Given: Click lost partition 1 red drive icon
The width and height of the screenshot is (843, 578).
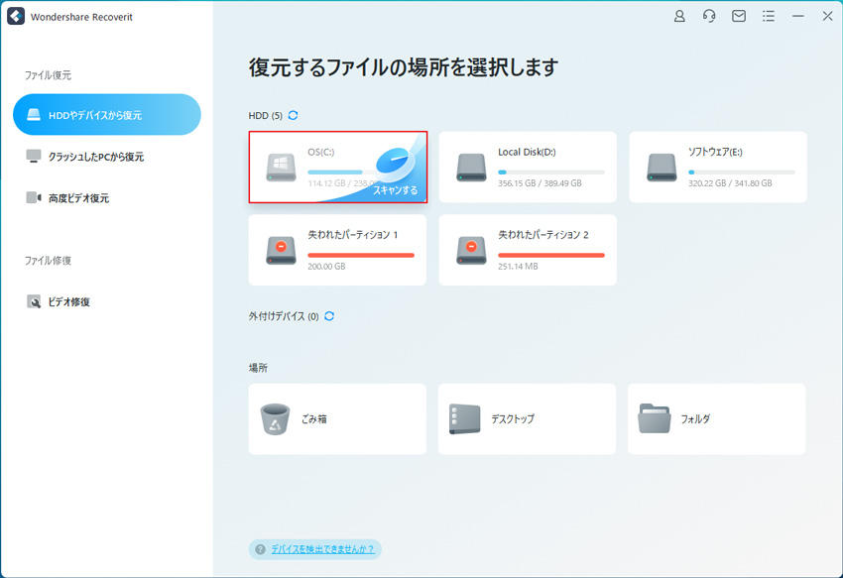Looking at the screenshot, I should coord(282,251).
